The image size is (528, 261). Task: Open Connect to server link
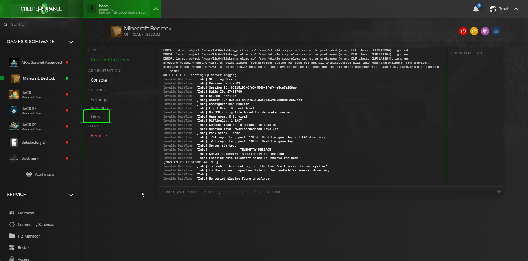110,60
